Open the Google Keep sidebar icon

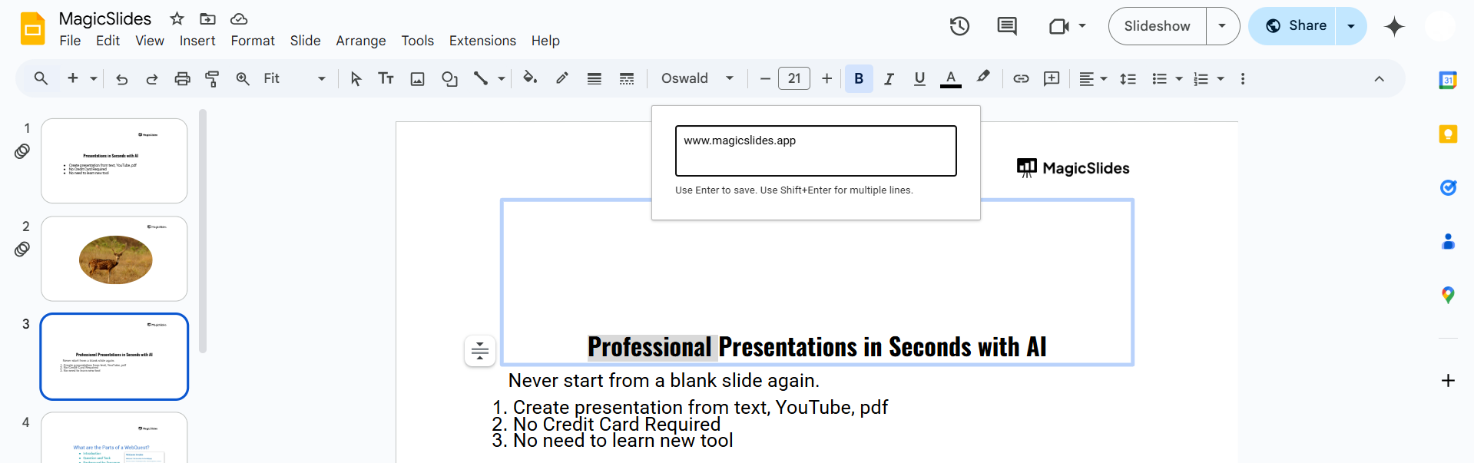point(1448,134)
